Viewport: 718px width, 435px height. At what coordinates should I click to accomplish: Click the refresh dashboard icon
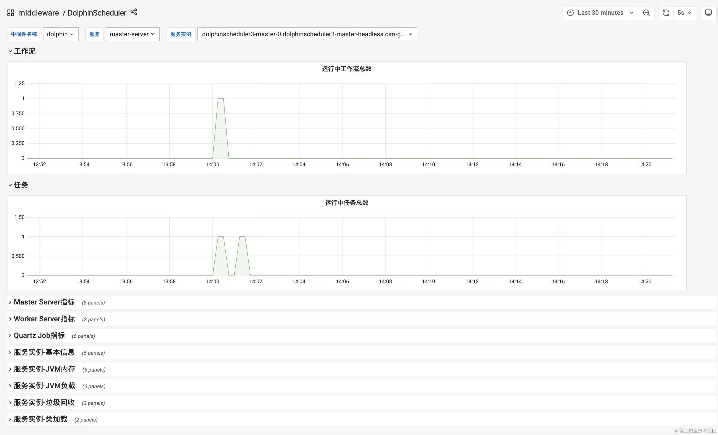[666, 13]
